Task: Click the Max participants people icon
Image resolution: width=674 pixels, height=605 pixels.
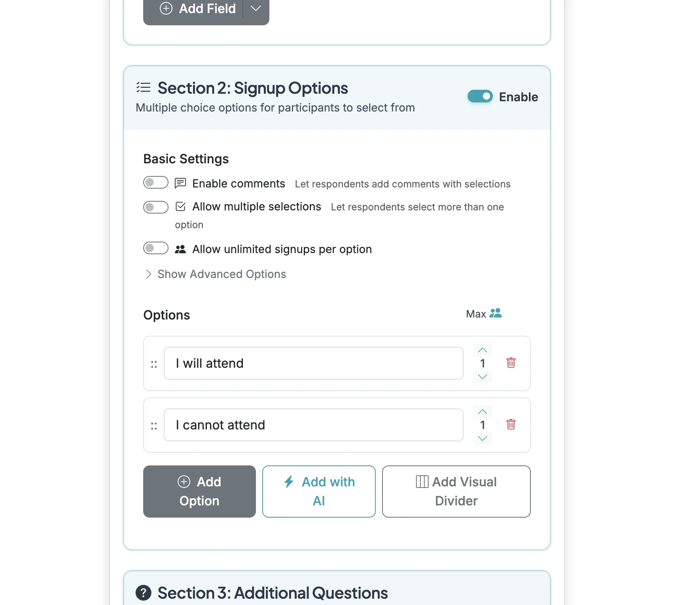Action: [496, 313]
